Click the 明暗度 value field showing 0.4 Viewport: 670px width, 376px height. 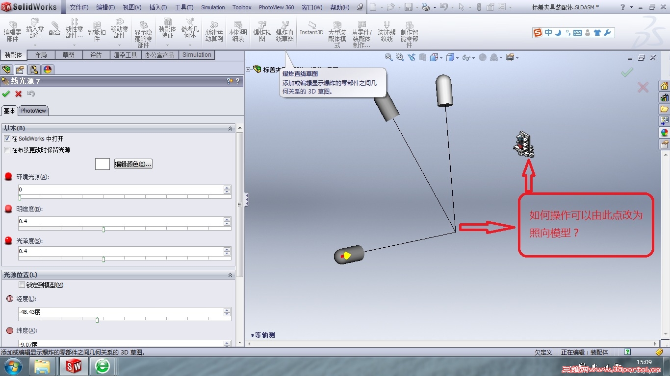(121, 221)
